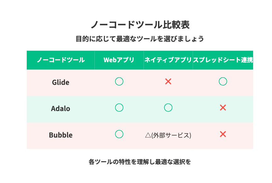This screenshot has height=183, width=272.
Task: Click the green table header bar
Action: tap(140, 60)
